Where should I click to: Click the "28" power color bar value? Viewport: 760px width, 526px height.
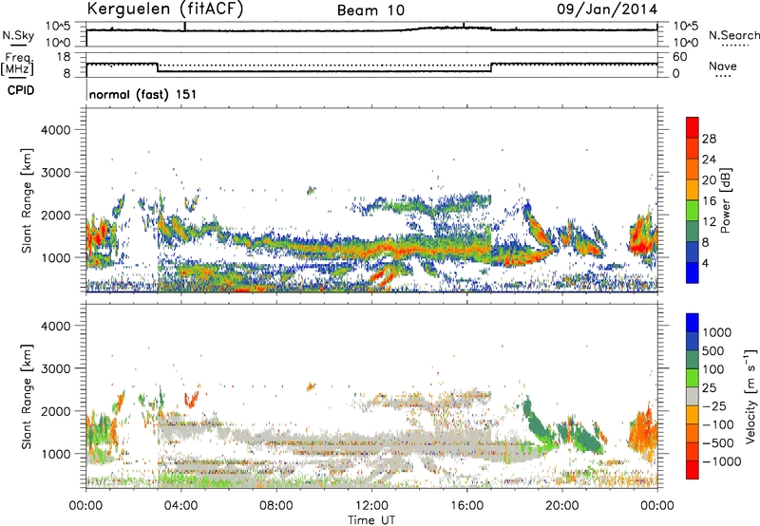coord(709,139)
